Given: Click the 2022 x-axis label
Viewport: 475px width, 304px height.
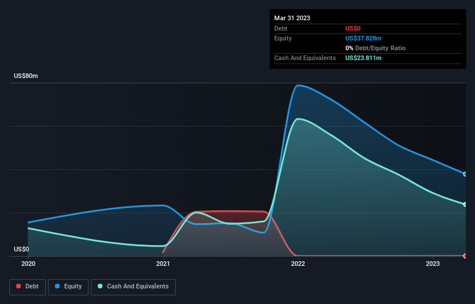Looking at the screenshot, I should click(298, 264).
